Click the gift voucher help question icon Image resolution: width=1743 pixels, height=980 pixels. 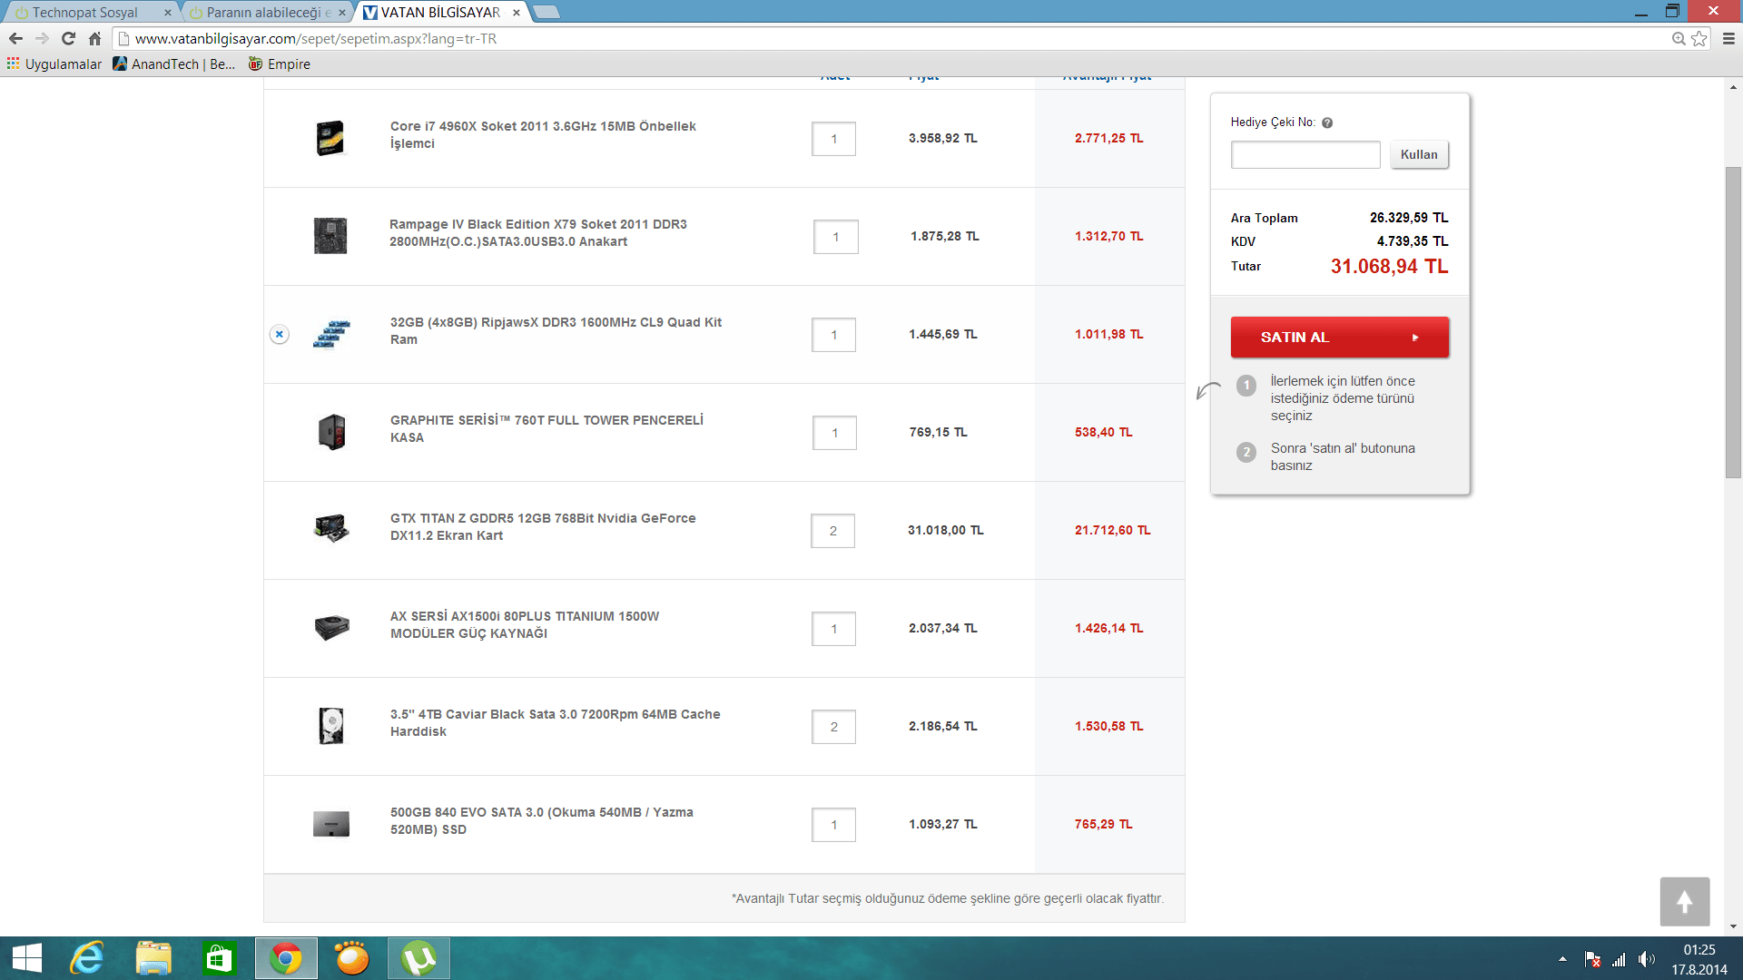pos(1327,122)
